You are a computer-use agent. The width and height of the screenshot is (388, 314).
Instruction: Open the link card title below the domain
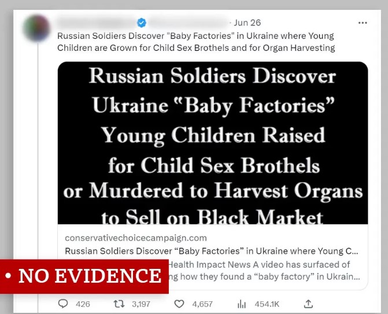point(212,251)
